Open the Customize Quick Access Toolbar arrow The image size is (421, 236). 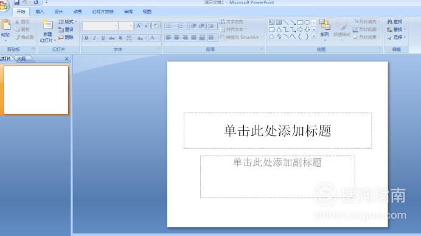(46, 2)
